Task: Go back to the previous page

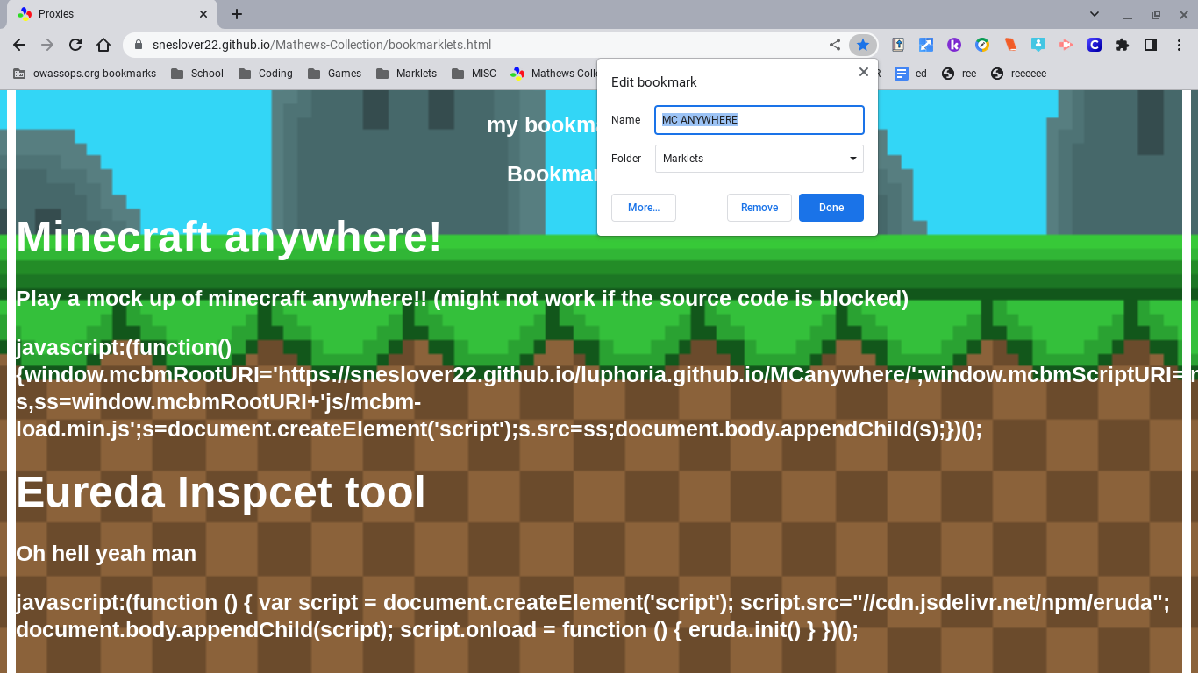Action: [19, 45]
